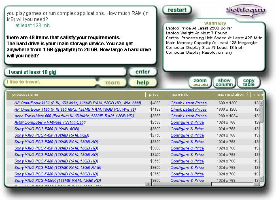The width and height of the screenshot is (276, 200).
Task: Click the 1280 x 1024 resolution cell
Action: point(227,116)
